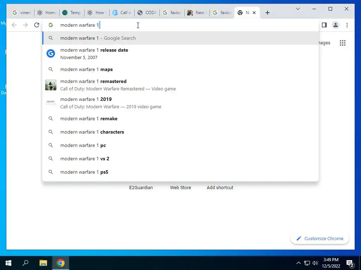Open the Google apps grid
The width and height of the screenshot is (361, 270).
[x=343, y=43]
